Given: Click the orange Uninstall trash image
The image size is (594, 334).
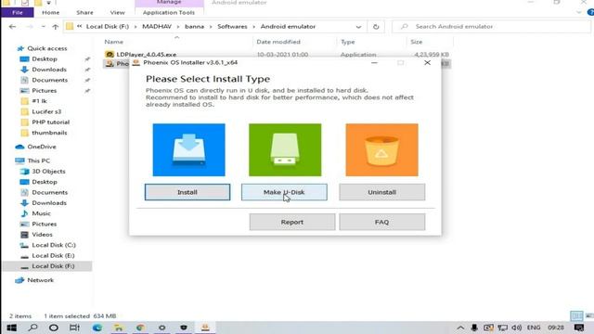Looking at the screenshot, I should point(381,149).
